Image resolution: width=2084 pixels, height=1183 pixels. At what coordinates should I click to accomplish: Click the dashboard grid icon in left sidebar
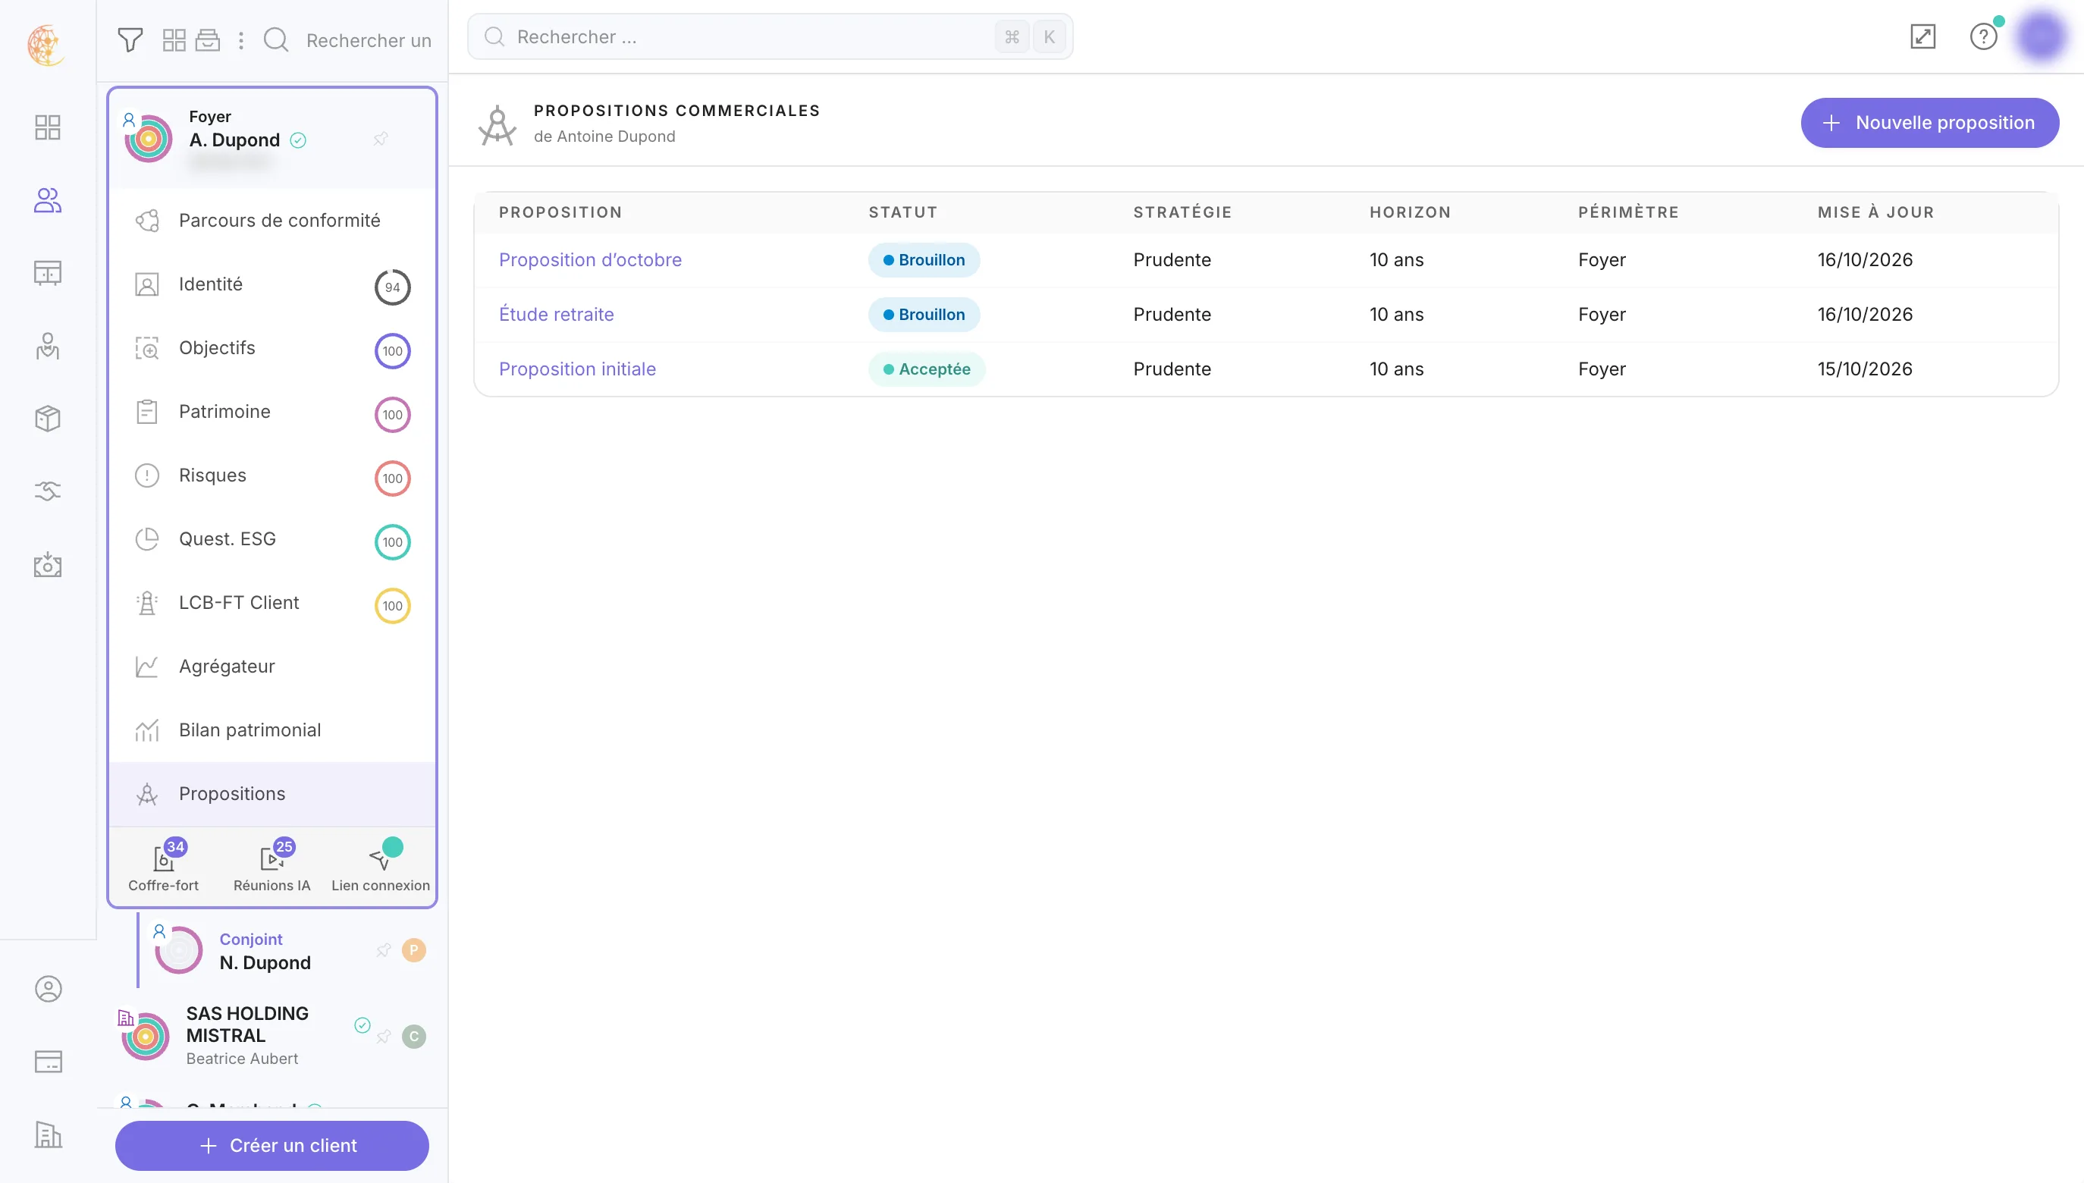tap(48, 127)
